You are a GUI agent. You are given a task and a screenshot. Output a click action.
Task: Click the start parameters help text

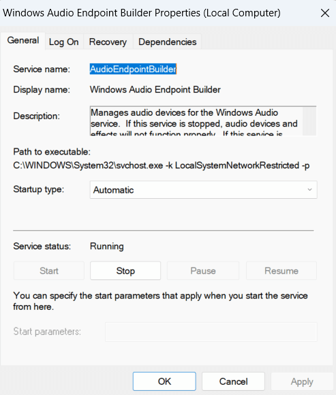pos(160,301)
